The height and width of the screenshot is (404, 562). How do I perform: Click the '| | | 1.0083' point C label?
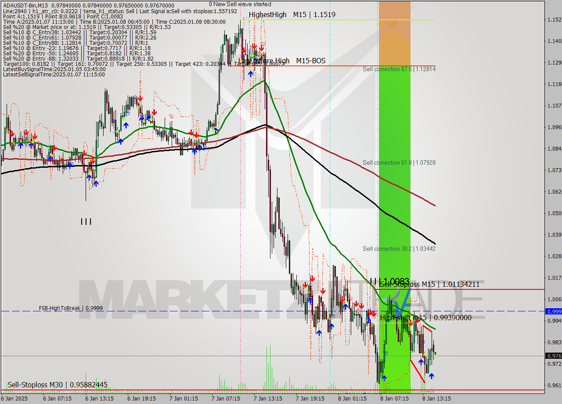[x=389, y=281]
